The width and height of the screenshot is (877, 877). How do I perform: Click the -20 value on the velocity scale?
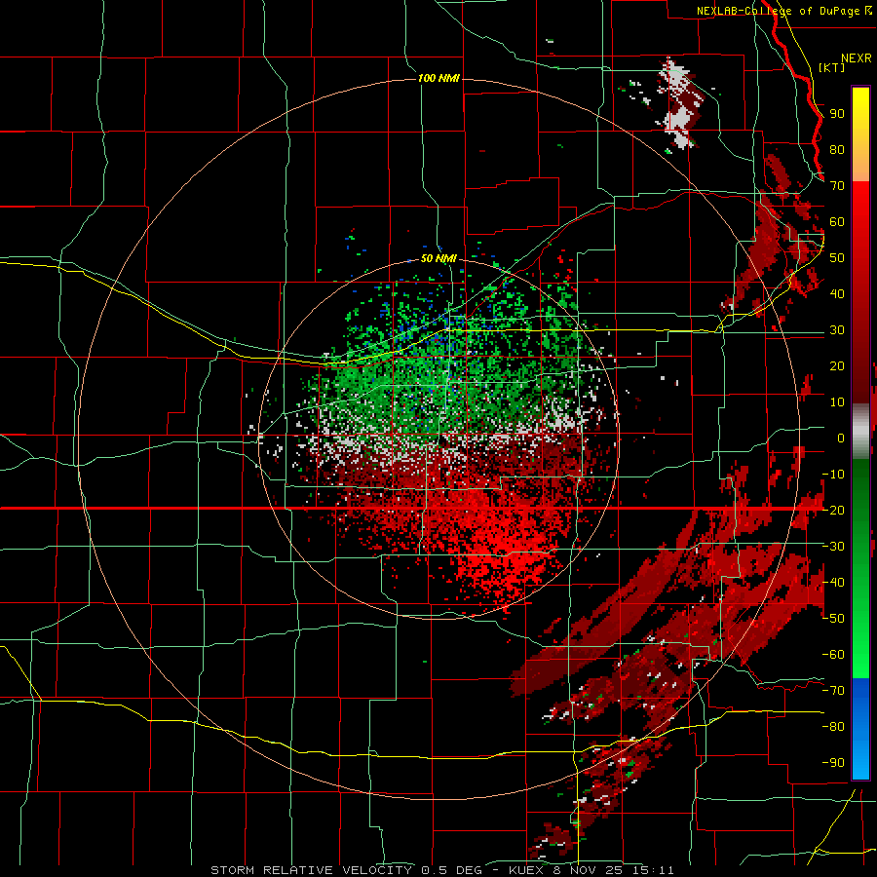coord(833,511)
